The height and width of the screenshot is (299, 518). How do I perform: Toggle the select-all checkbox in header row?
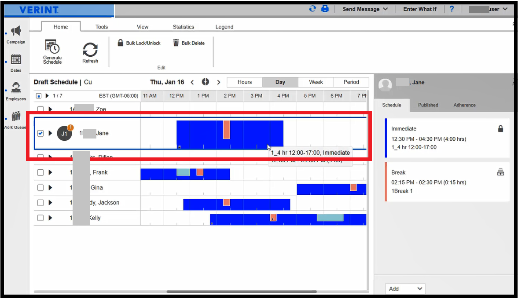click(x=39, y=96)
